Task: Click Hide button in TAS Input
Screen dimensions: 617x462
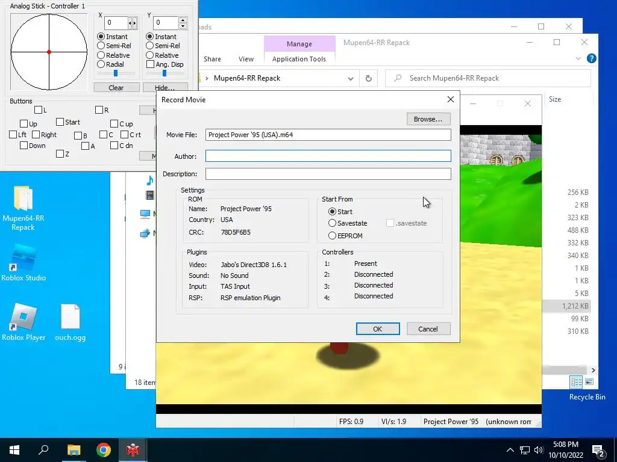Action: click(x=165, y=88)
